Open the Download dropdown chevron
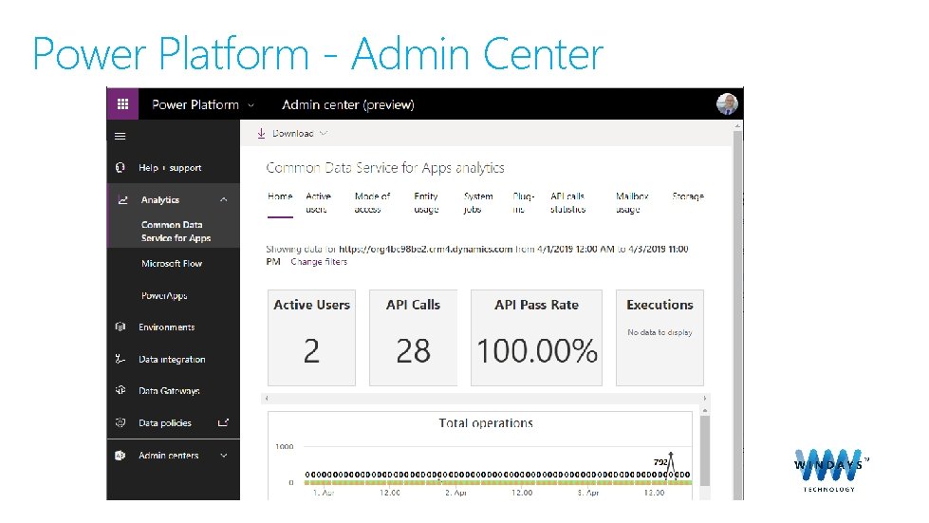The image size is (929, 523). point(324,134)
